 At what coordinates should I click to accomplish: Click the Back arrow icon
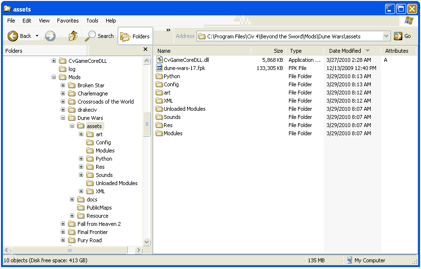12,36
